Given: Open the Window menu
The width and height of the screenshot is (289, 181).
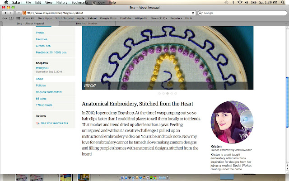Looking at the screenshot, I should point(98,2).
